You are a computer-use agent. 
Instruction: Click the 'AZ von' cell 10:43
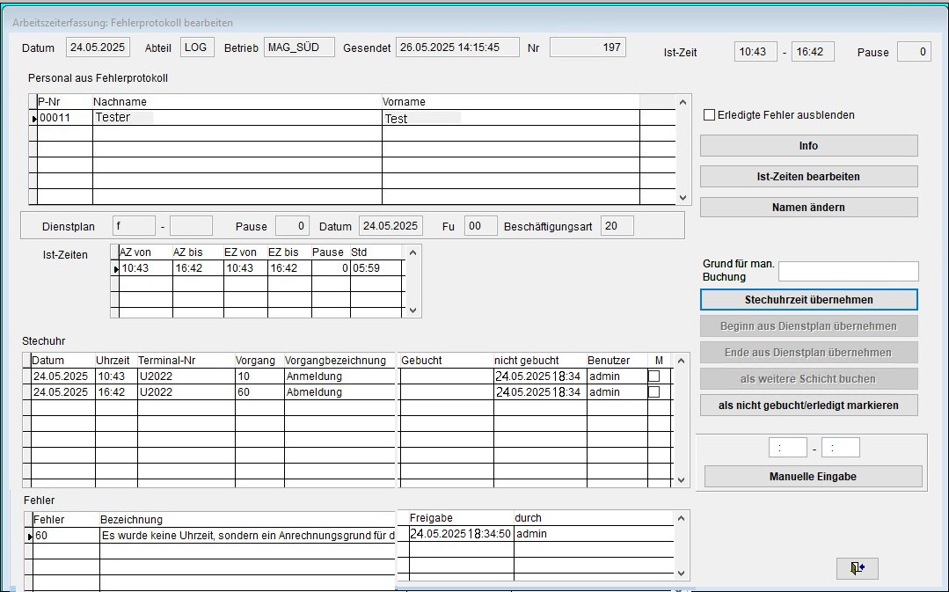[x=146, y=268]
